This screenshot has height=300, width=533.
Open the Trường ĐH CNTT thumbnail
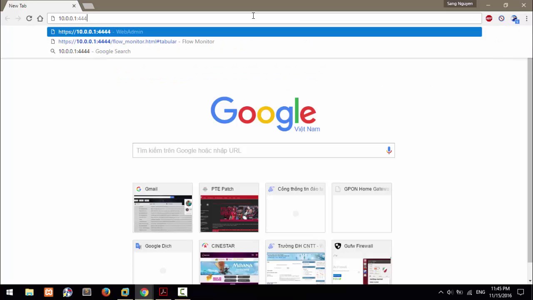295,262
